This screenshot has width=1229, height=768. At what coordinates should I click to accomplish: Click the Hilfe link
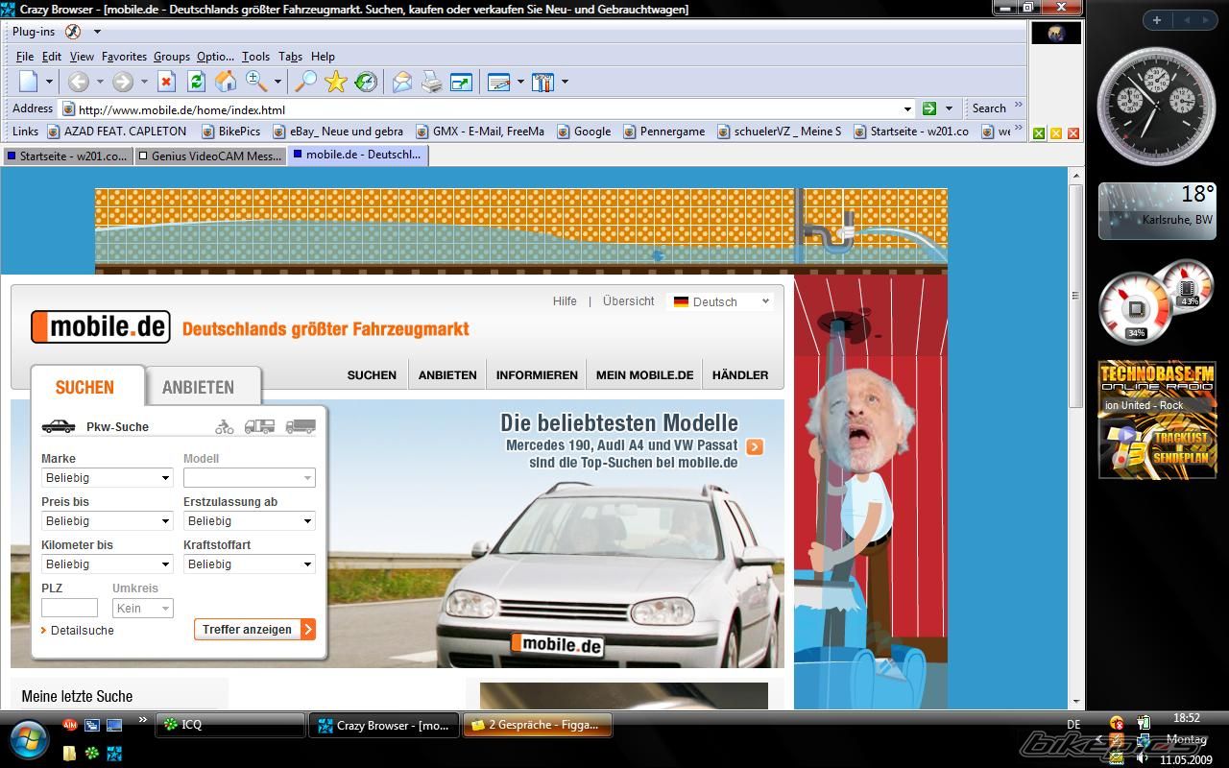click(x=565, y=301)
